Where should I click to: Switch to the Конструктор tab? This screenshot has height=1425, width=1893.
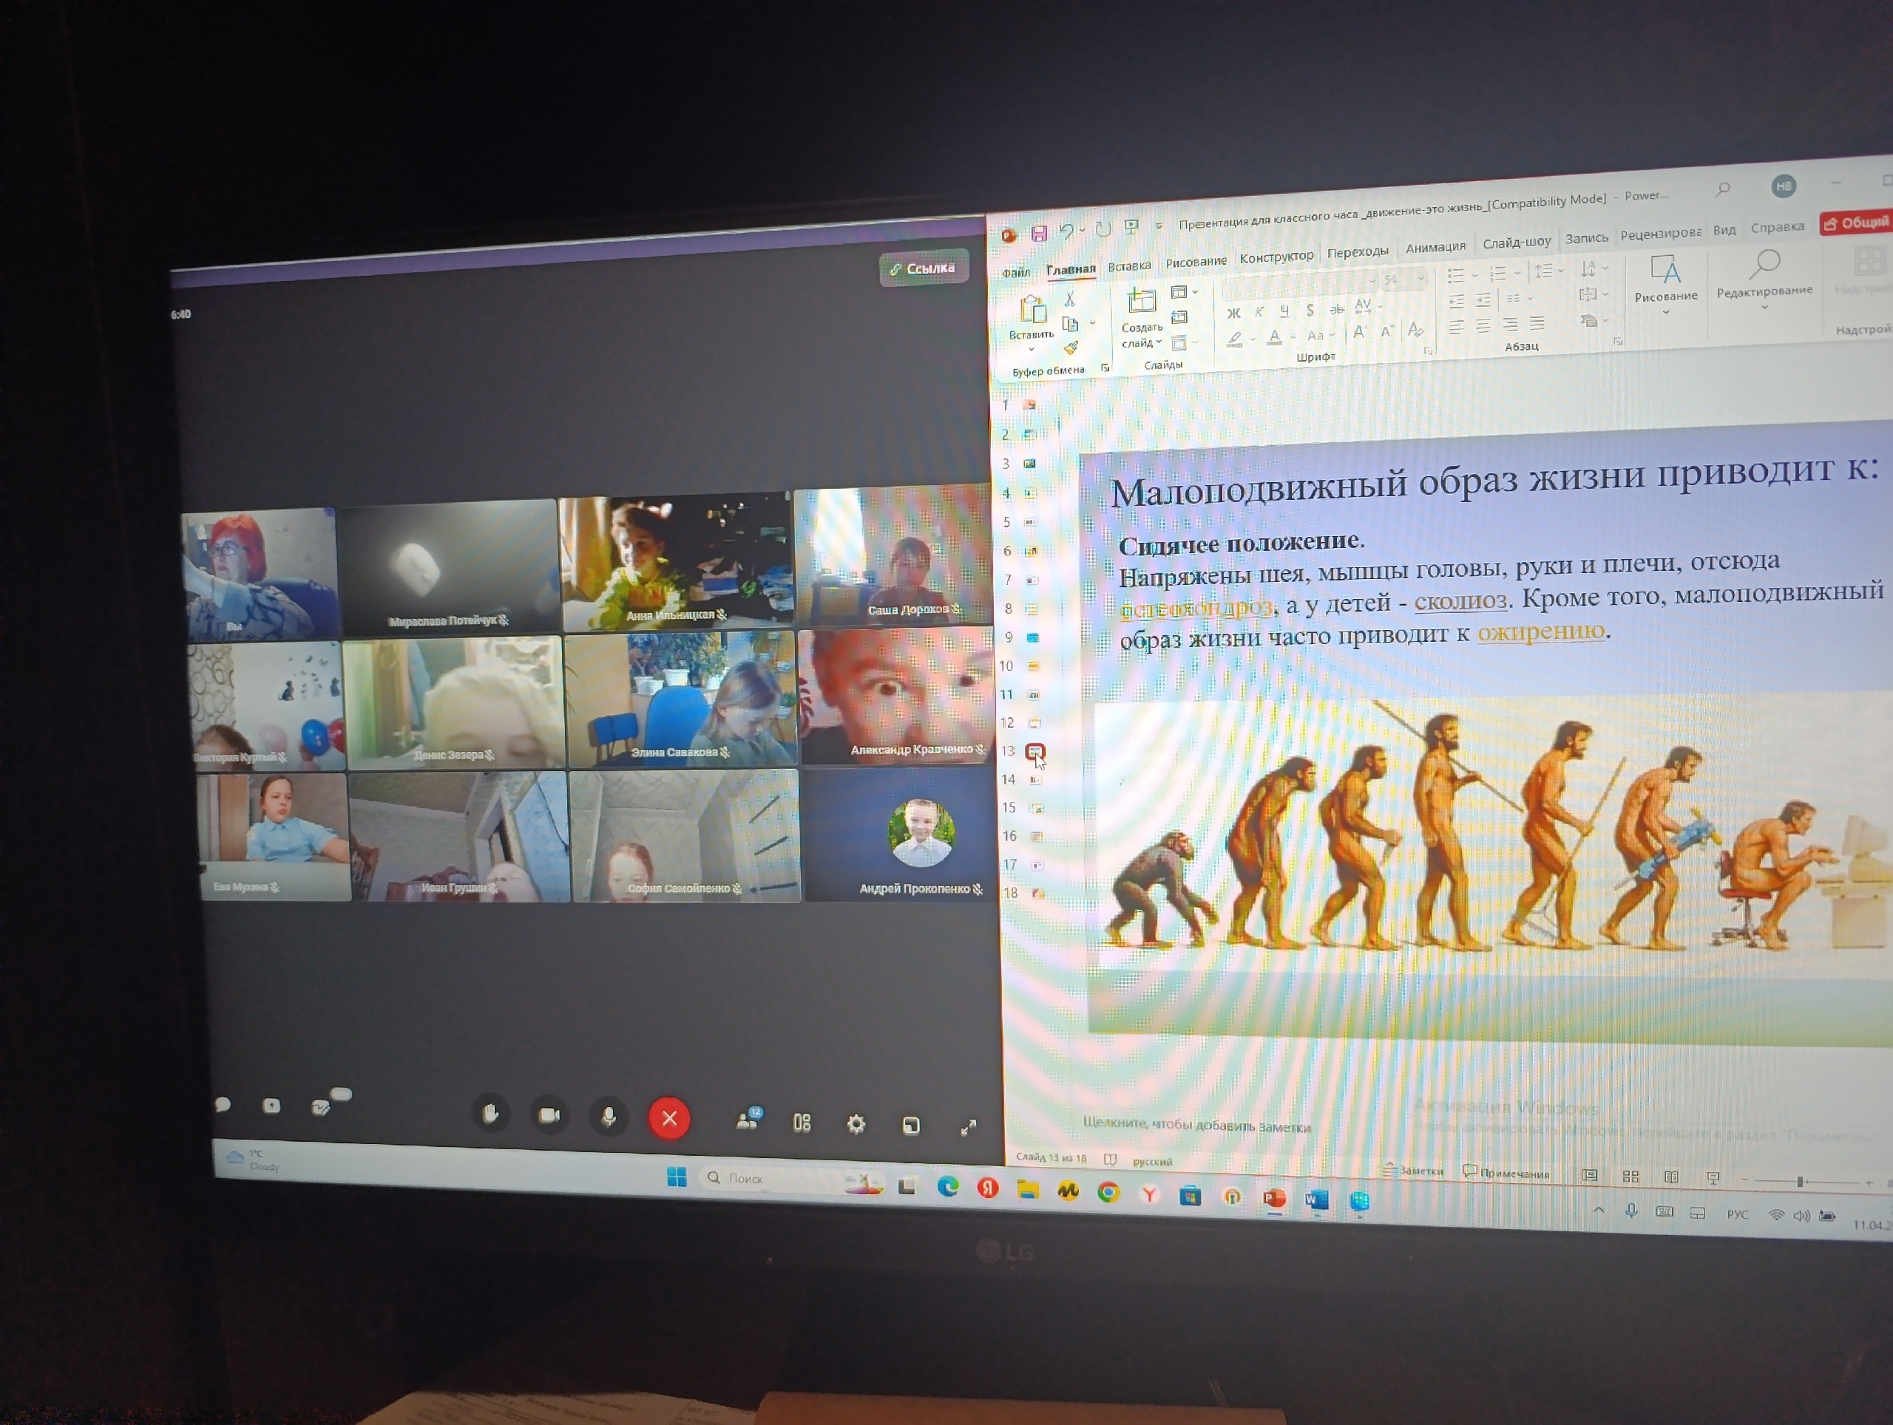coord(1276,257)
